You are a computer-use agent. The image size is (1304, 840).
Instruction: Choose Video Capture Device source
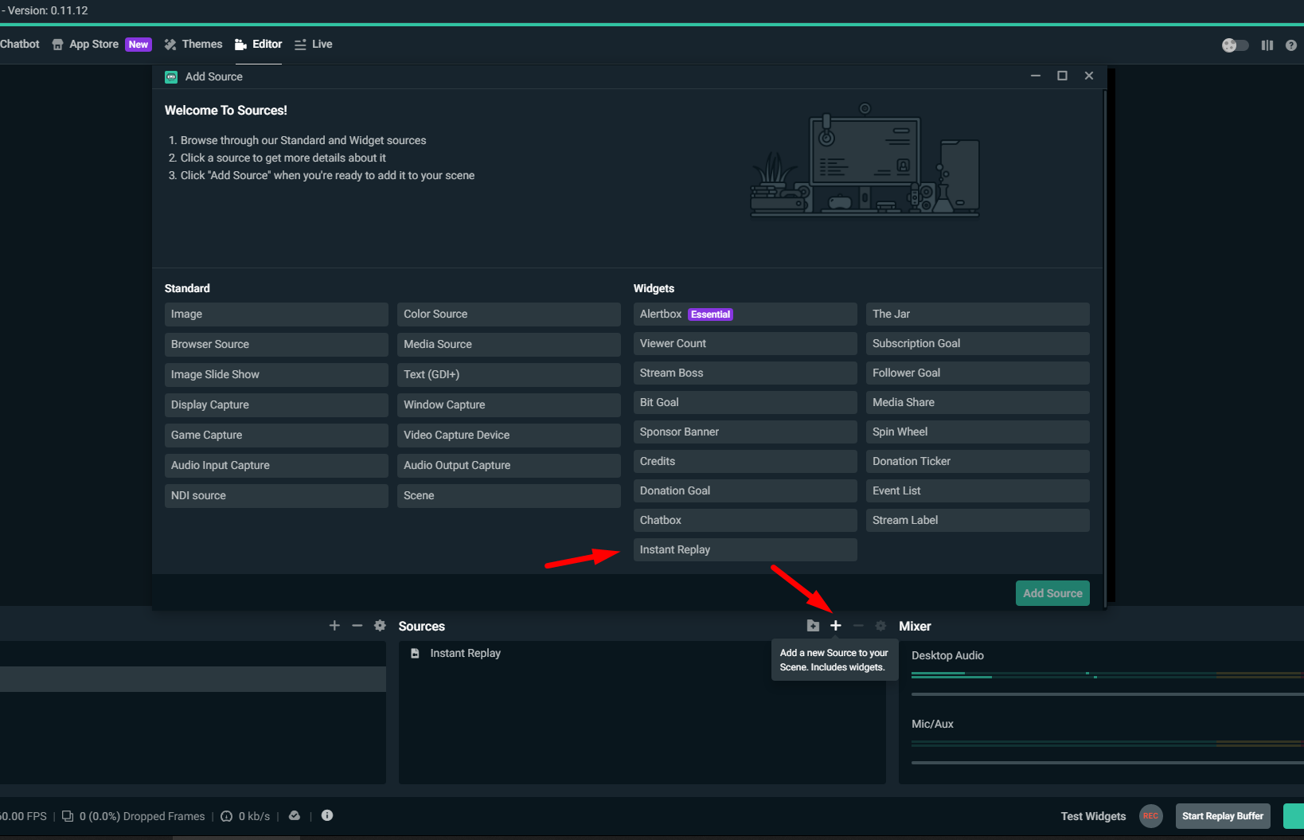(509, 435)
